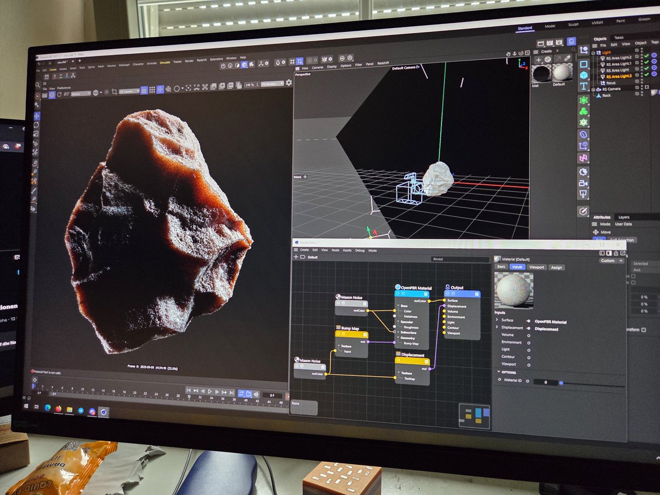Open the Beauty AOV dropdown
This screenshot has height=495, width=660.
click(x=81, y=94)
